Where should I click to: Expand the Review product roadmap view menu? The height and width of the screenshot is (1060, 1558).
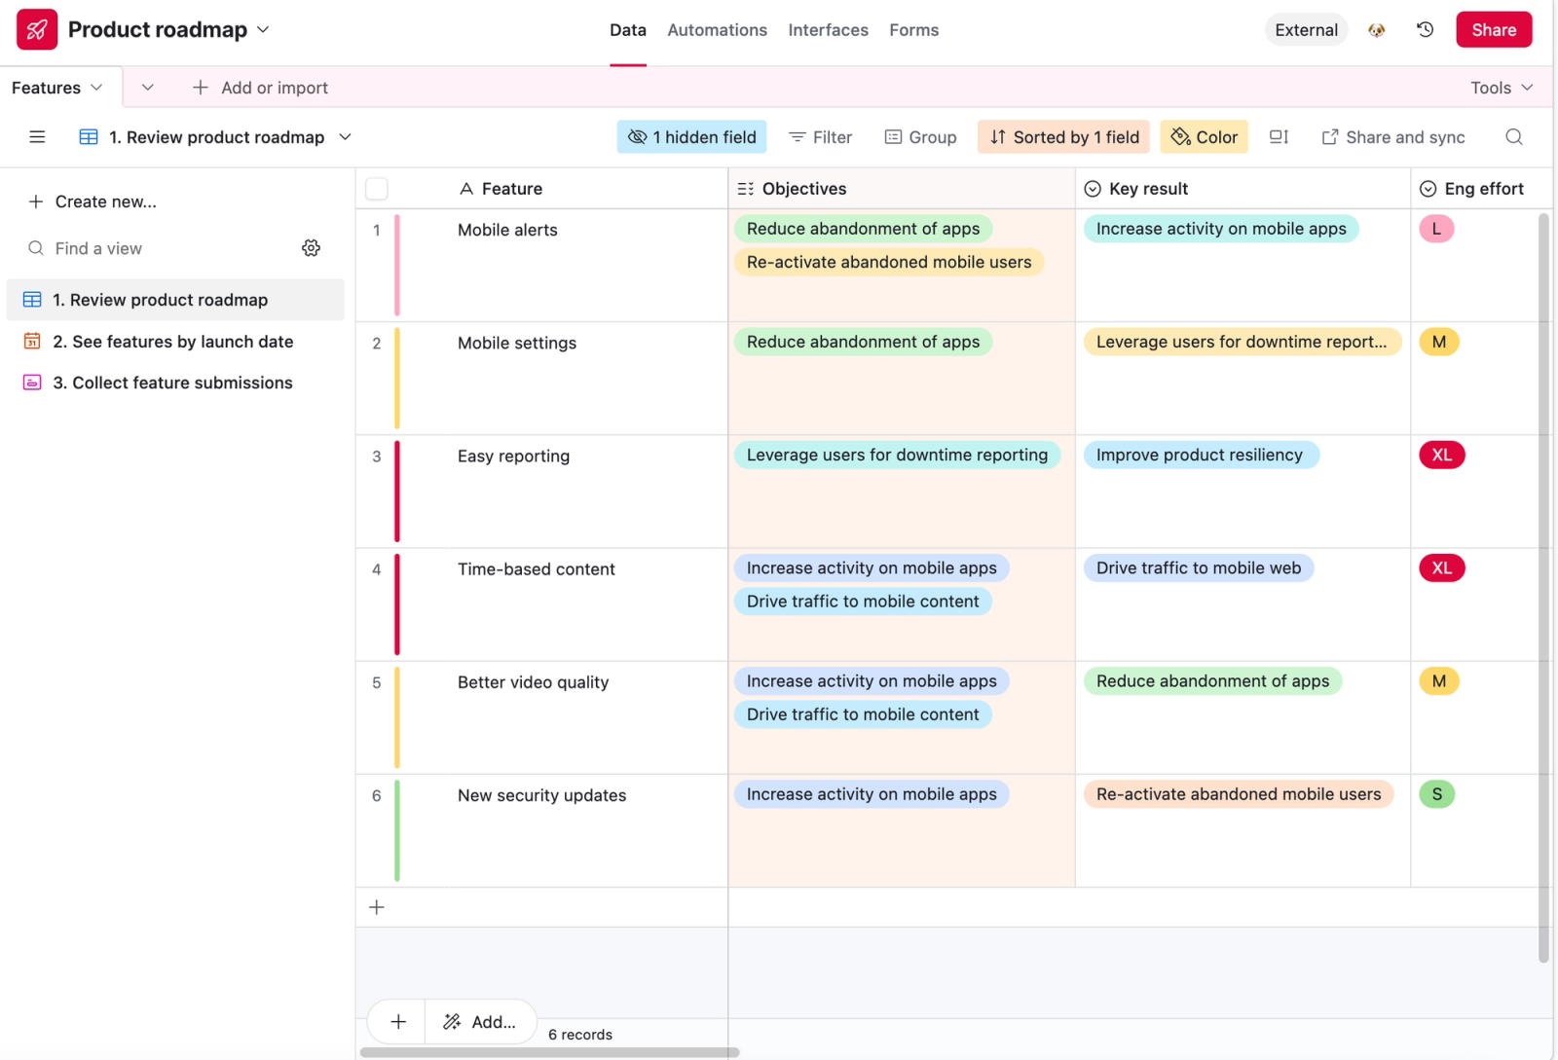click(345, 137)
